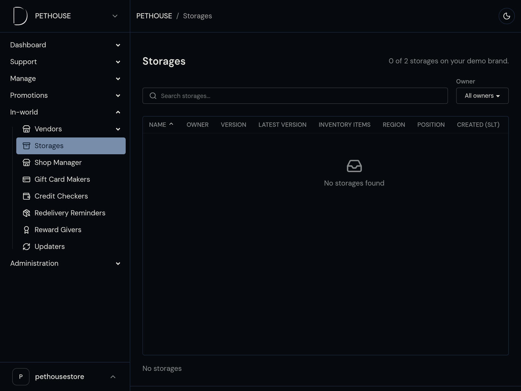Open the All owners dropdown
Image resolution: width=521 pixels, height=391 pixels.
(482, 96)
